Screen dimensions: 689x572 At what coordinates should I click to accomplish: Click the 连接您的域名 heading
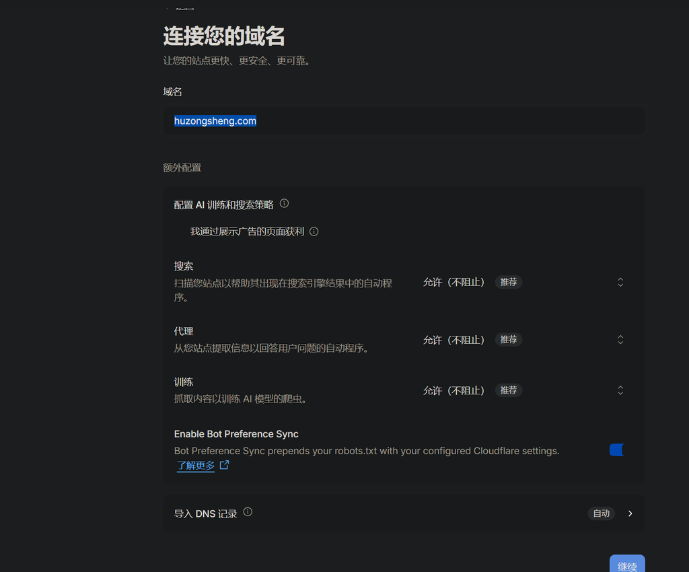click(224, 36)
